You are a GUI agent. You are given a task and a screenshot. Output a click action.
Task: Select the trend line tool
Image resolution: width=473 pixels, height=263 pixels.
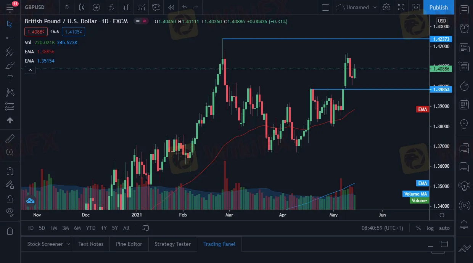pos(10,38)
